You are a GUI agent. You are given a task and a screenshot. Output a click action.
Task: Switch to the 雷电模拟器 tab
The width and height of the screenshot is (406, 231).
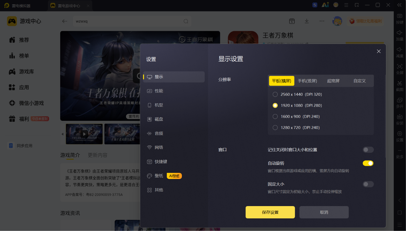click(17, 6)
